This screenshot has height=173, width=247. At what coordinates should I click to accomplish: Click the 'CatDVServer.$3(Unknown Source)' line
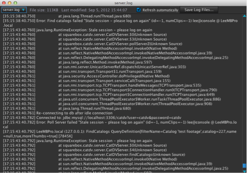(x=85, y=39)
